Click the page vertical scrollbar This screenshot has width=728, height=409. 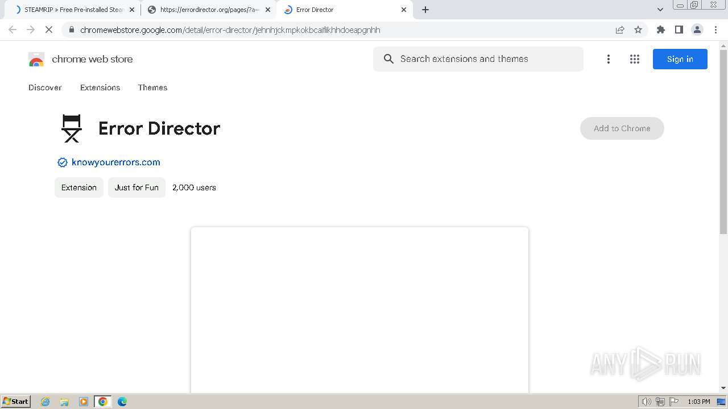tap(723, 142)
